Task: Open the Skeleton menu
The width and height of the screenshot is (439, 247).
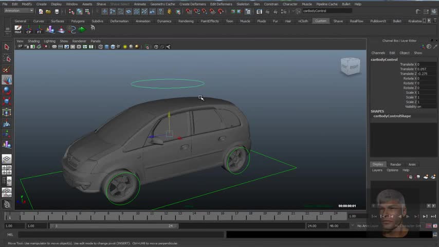Action: [x=243, y=4]
